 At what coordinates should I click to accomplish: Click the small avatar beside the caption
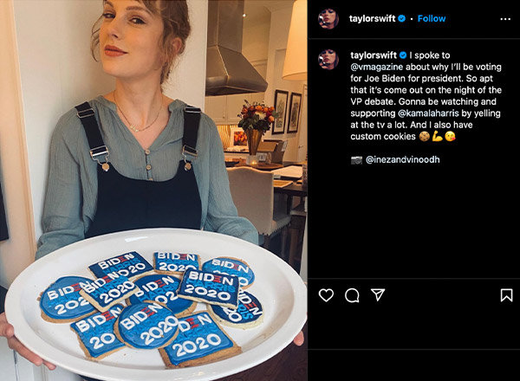pyautogui.click(x=328, y=58)
